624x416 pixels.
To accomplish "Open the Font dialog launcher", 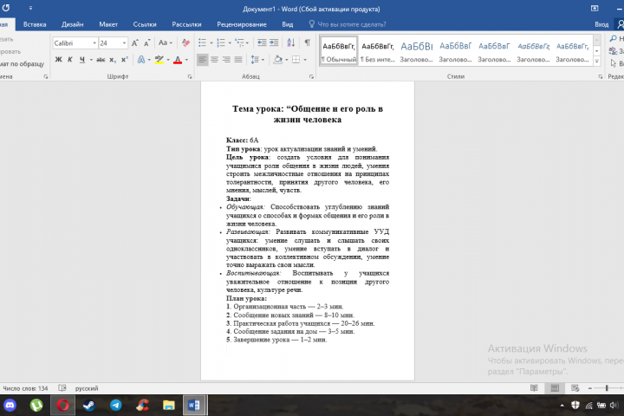I will [190, 77].
